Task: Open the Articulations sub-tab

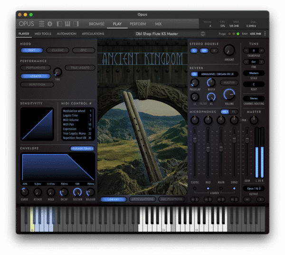Action: tap(93, 34)
